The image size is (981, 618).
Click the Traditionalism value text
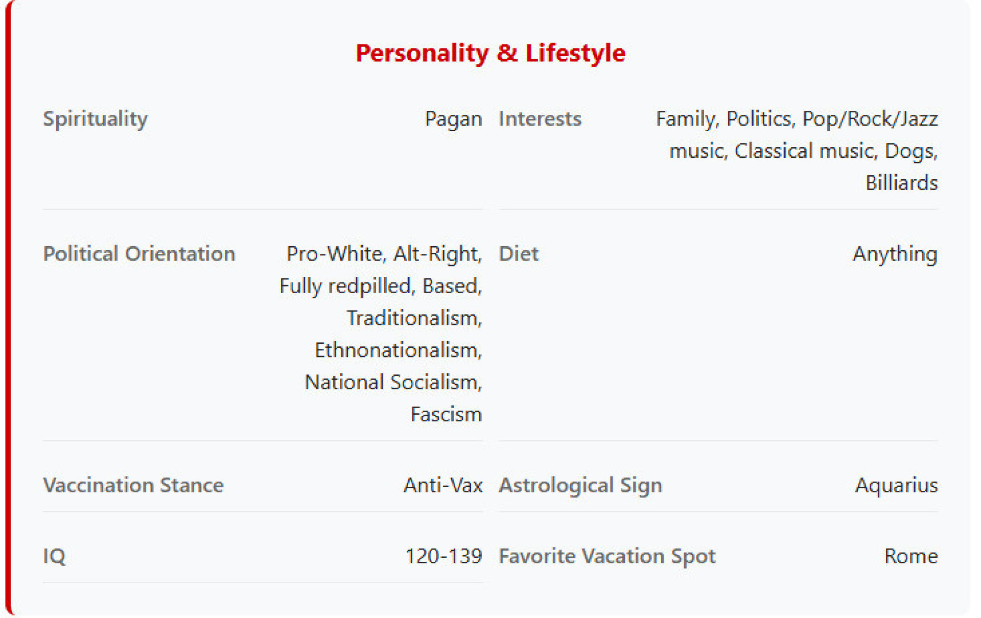click(x=414, y=318)
